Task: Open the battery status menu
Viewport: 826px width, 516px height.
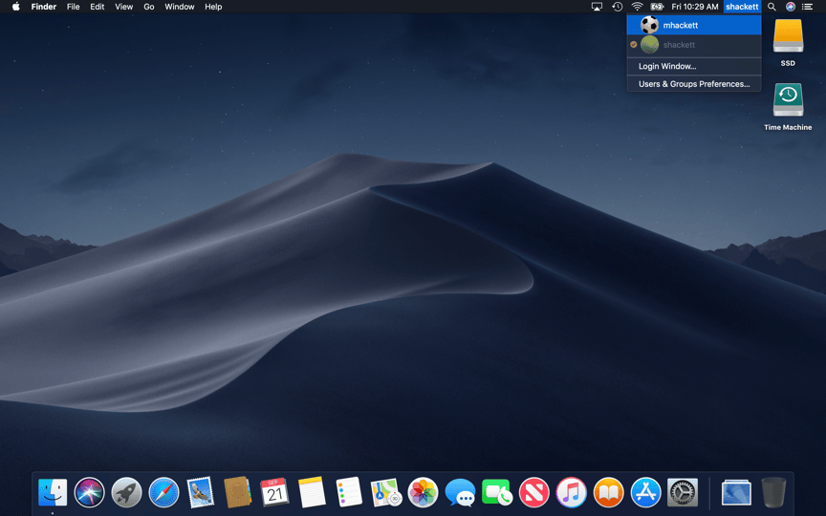Action: pyautogui.click(x=657, y=7)
